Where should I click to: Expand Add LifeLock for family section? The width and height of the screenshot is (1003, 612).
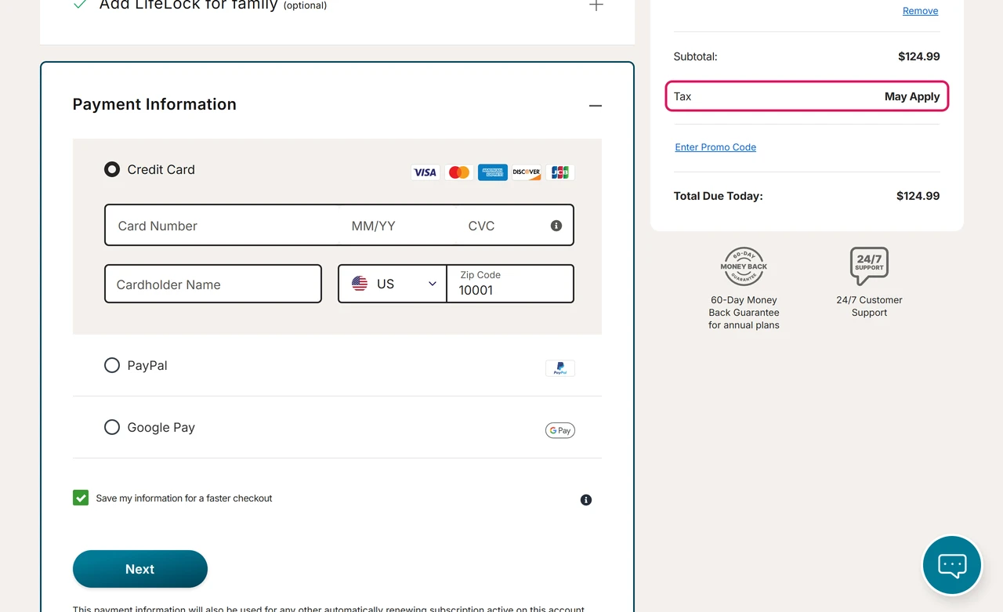[x=596, y=5]
